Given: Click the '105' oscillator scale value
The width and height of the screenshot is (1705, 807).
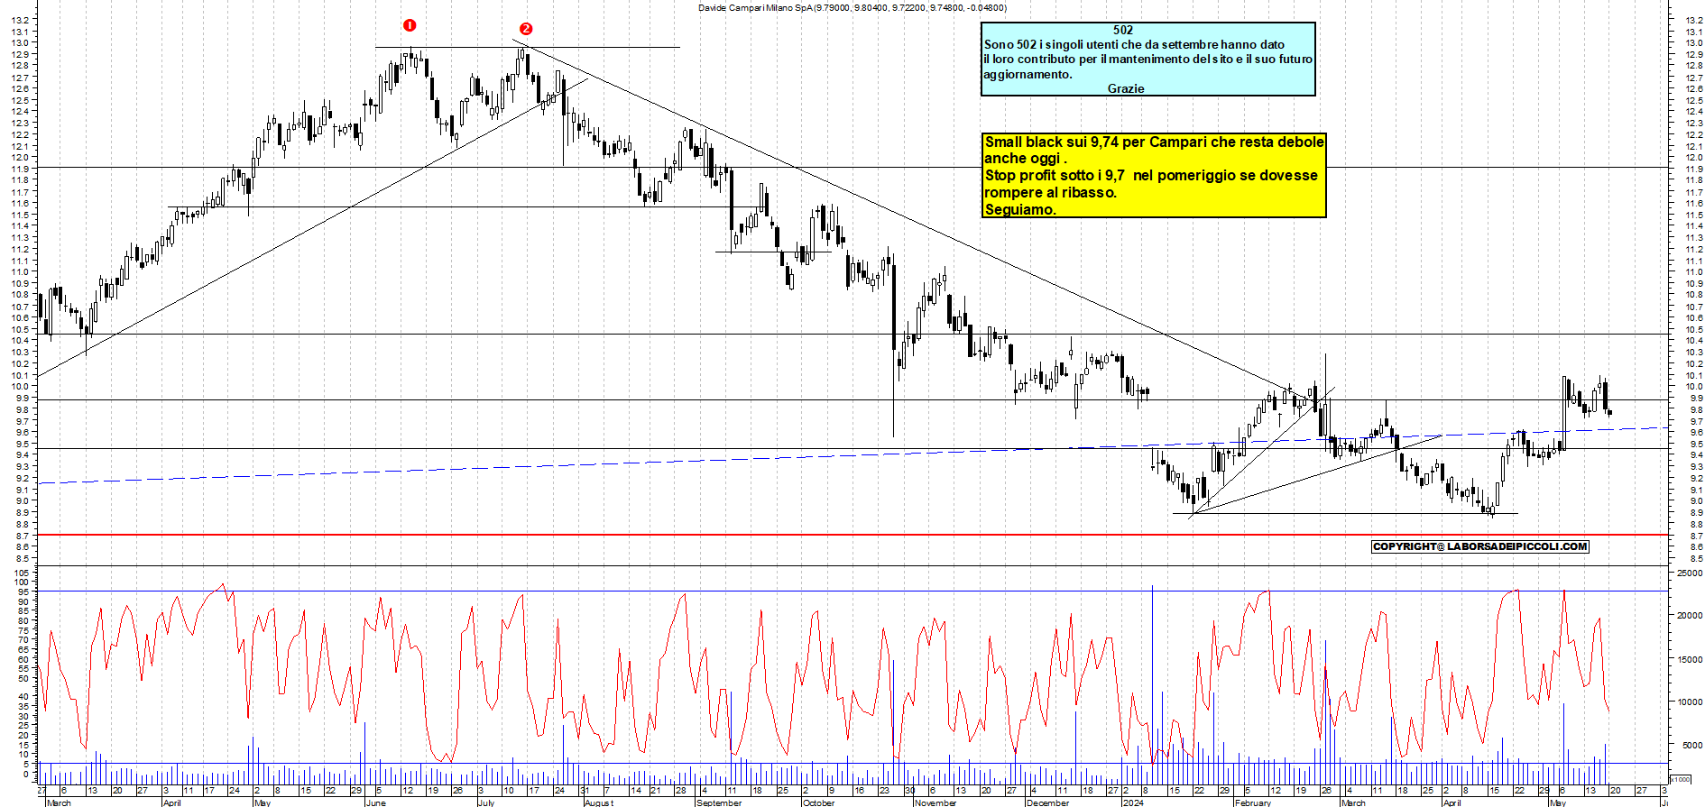Looking at the screenshot, I should pyautogui.click(x=21, y=573).
